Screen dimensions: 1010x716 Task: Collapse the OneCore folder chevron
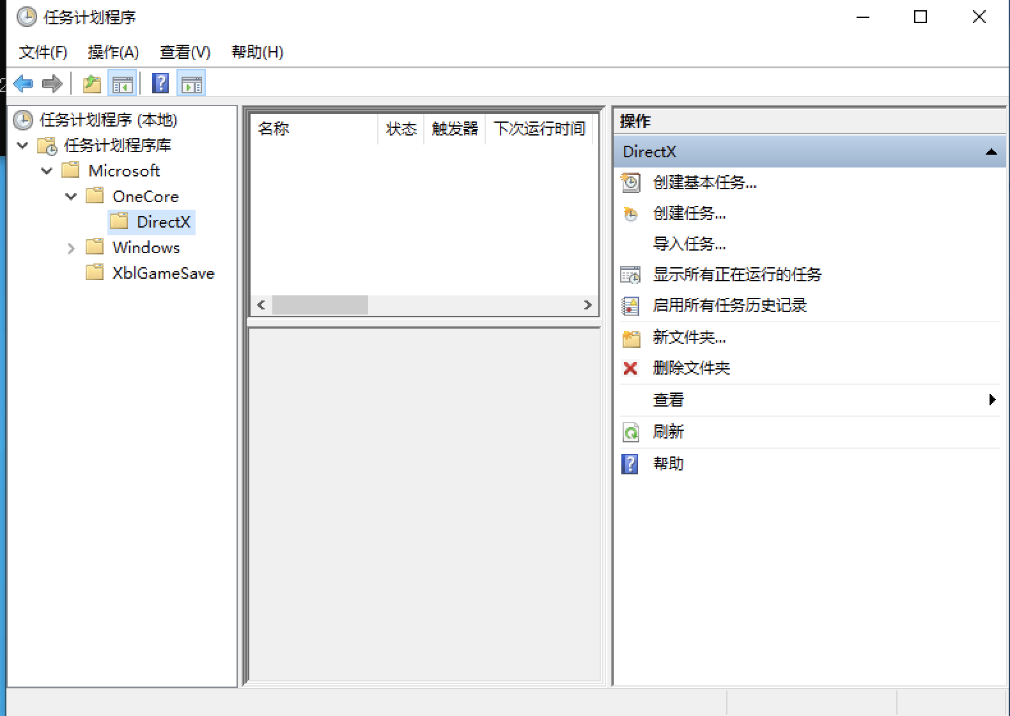71,197
